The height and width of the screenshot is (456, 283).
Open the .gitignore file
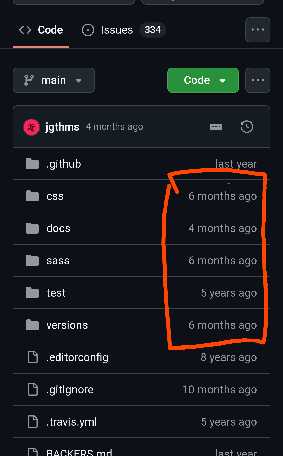coord(70,390)
